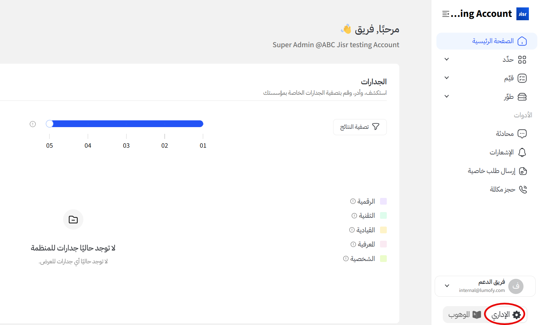
Task: Click the Jisr logo icon
Action: 522,14
